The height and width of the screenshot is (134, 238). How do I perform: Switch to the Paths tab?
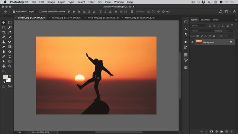coord(216,20)
